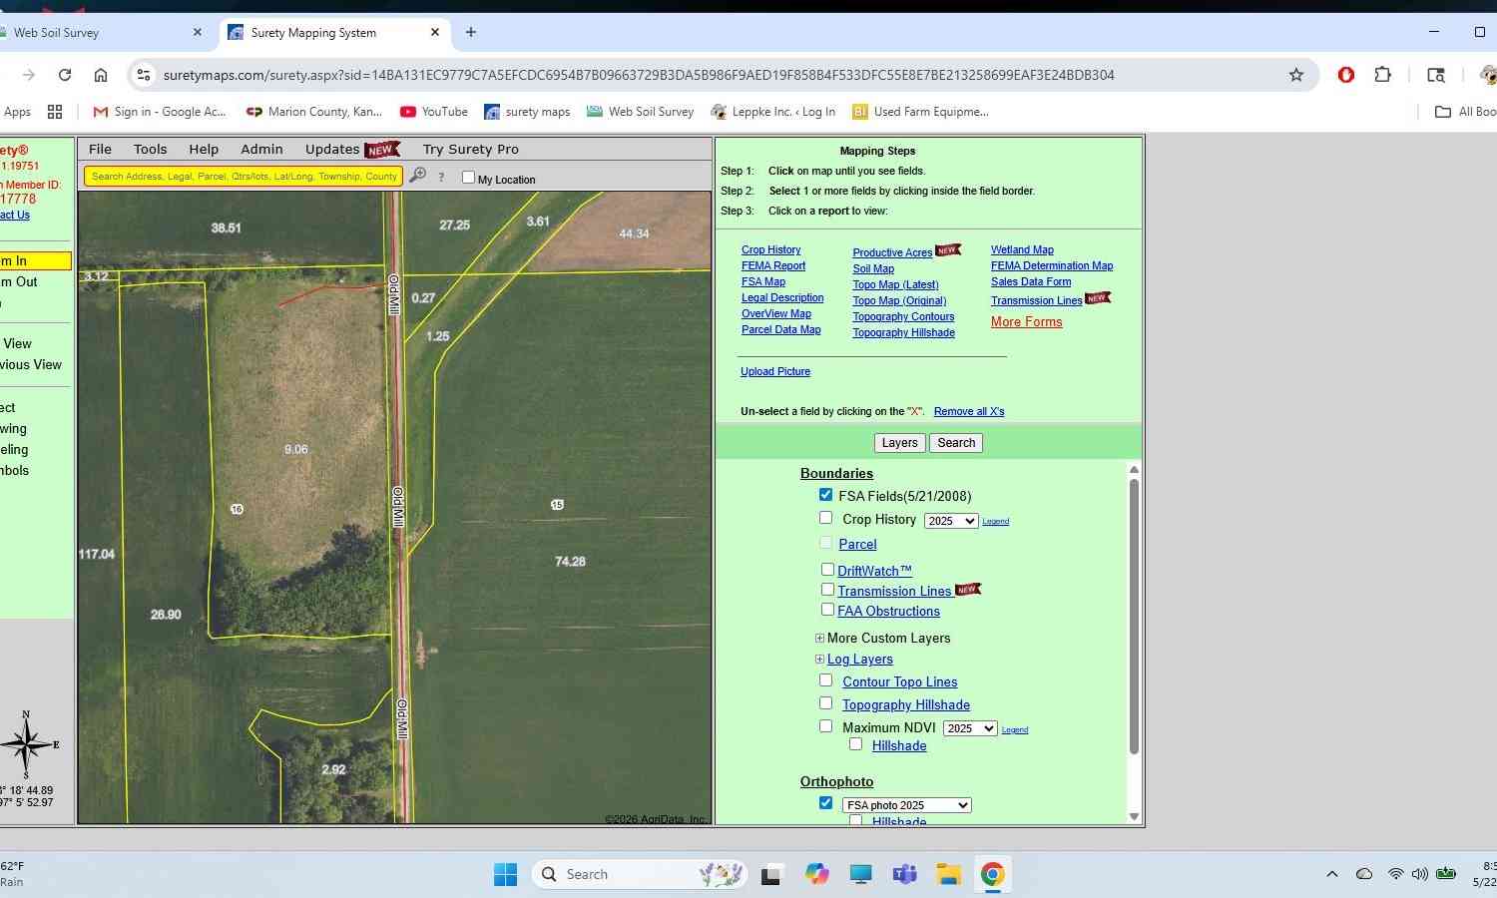Open the Help menu
1497x898 pixels.
click(204, 149)
